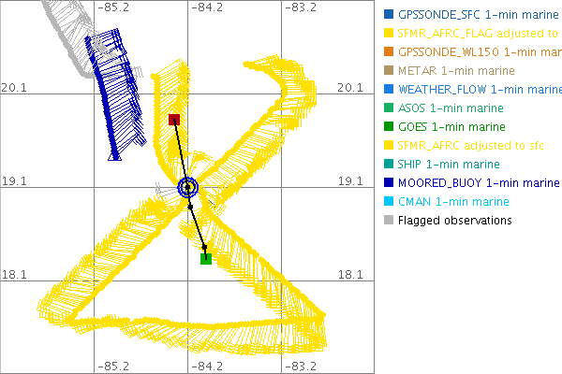This screenshot has height=374, width=562.
Task: Click the green square track marker
Action: (x=206, y=258)
